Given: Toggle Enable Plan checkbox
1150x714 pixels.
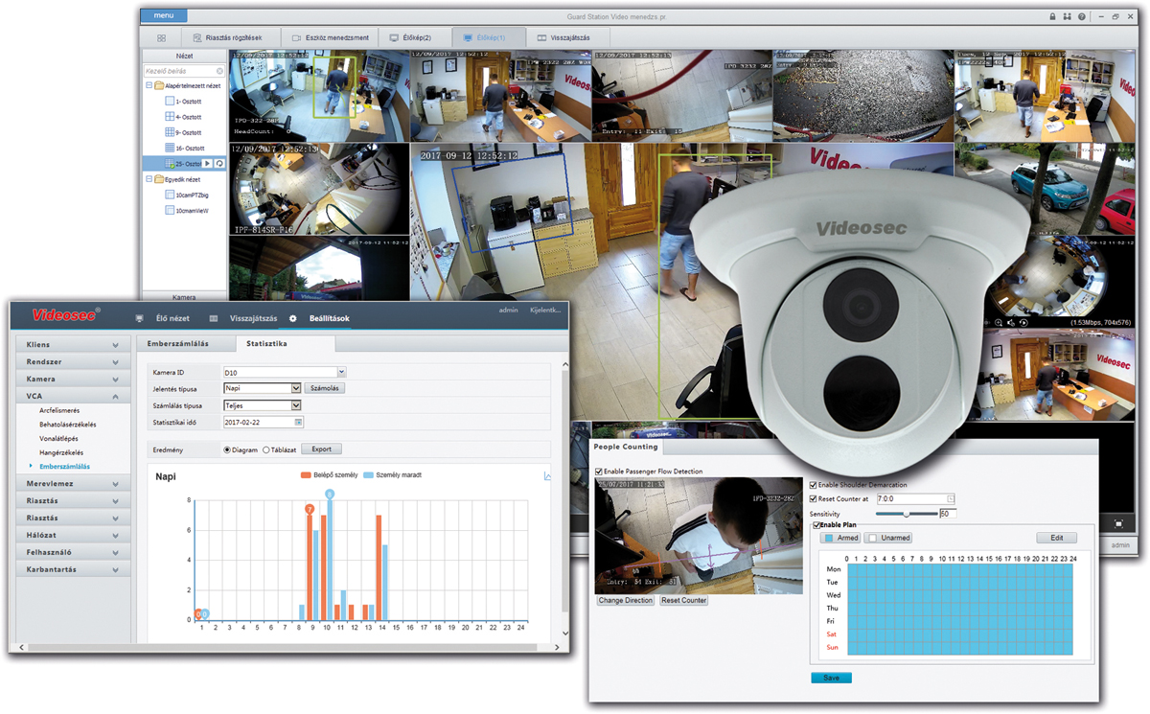Looking at the screenshot, I should 816,525.
